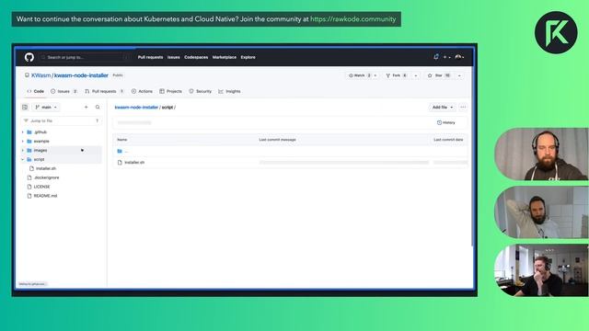Click the add file plus icon in sidebar

tap(86, 108)
